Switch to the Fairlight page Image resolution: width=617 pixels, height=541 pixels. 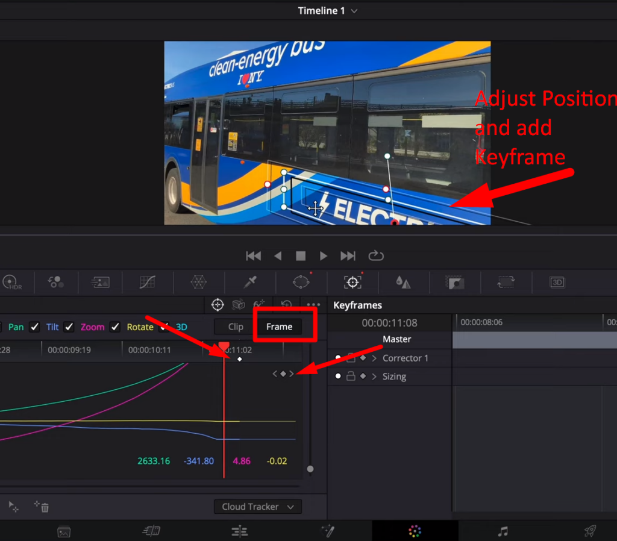pos(504,531)
